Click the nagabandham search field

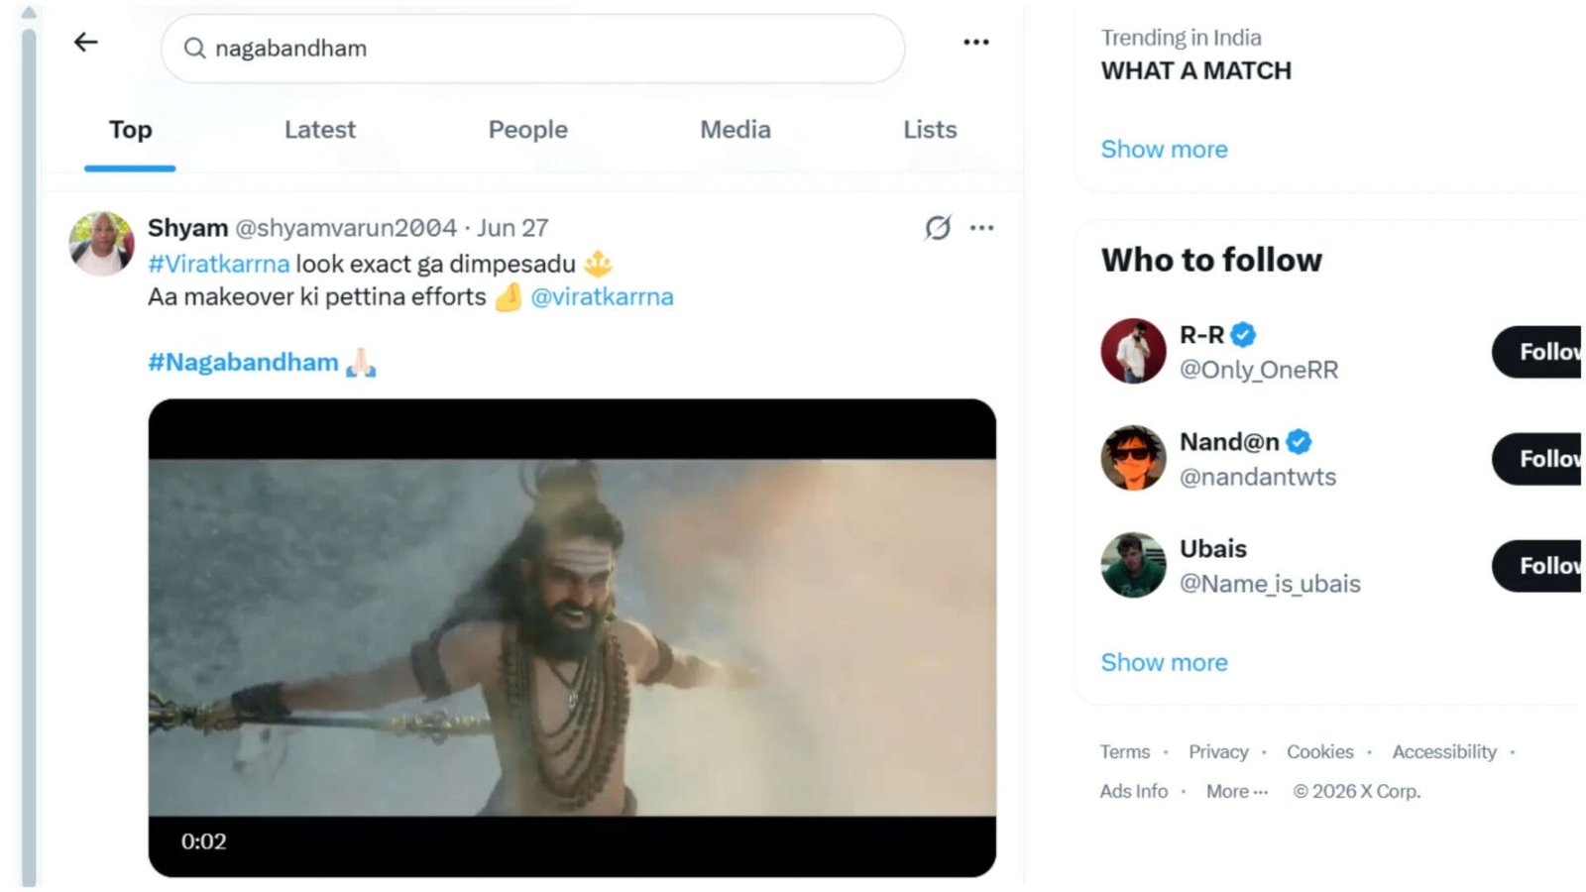pos(532,49)
